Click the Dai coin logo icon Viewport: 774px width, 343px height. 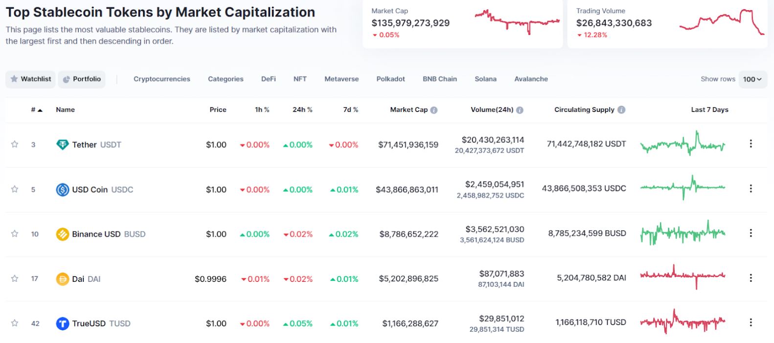(x=62, y=279)
